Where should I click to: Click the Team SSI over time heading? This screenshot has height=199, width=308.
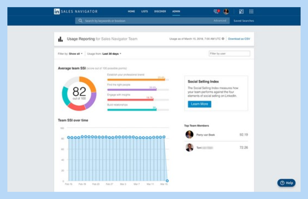click(x=73, y=120)
